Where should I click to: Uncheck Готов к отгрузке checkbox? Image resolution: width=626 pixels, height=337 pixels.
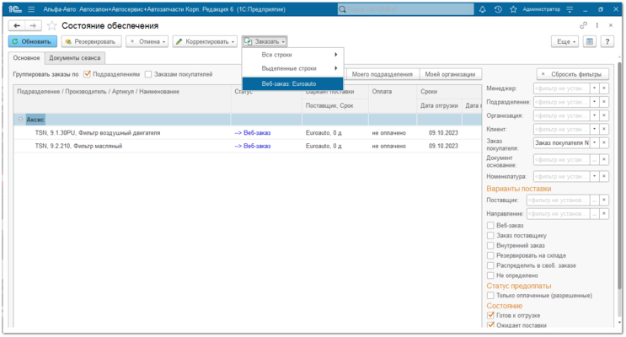[490, 315]
